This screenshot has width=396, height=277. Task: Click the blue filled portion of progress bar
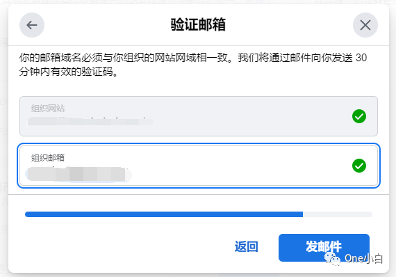(164, 214)
